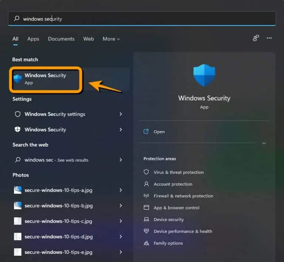Click the laptop icon beside Device security
Image resolution: width=284 pixels, height=262 pixels.
[146, 219]
